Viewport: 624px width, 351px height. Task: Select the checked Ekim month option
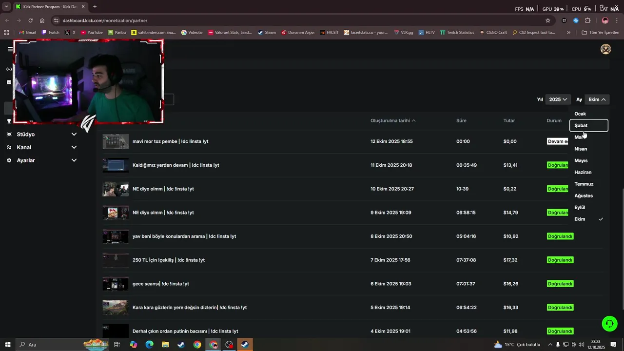point(589,219)
